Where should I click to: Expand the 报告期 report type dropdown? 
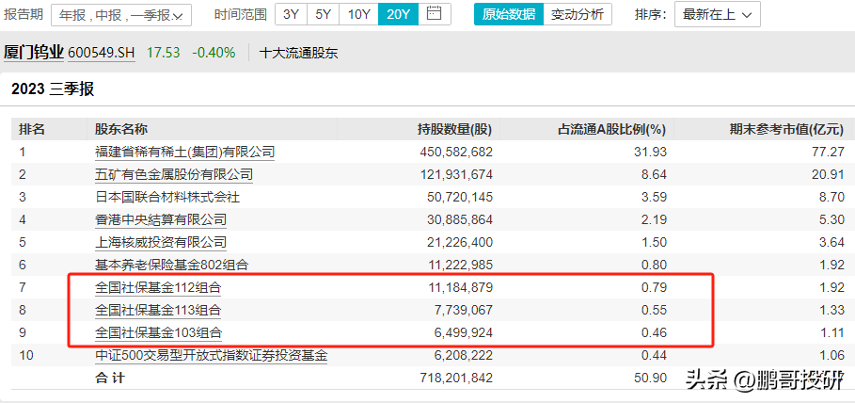[120, 15]
